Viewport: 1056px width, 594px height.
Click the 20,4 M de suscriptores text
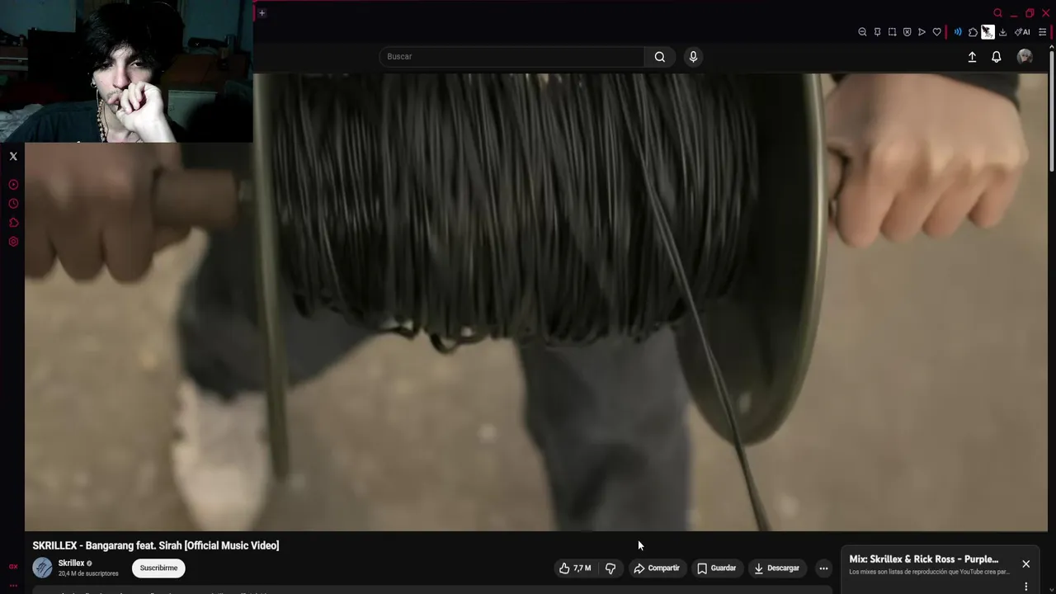tap(88, 573)
